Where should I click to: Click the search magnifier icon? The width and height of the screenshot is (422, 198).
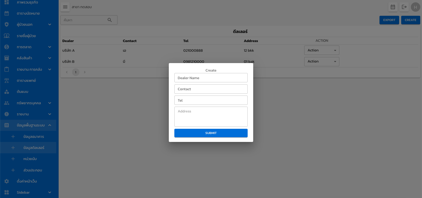(x=110, y=20)
